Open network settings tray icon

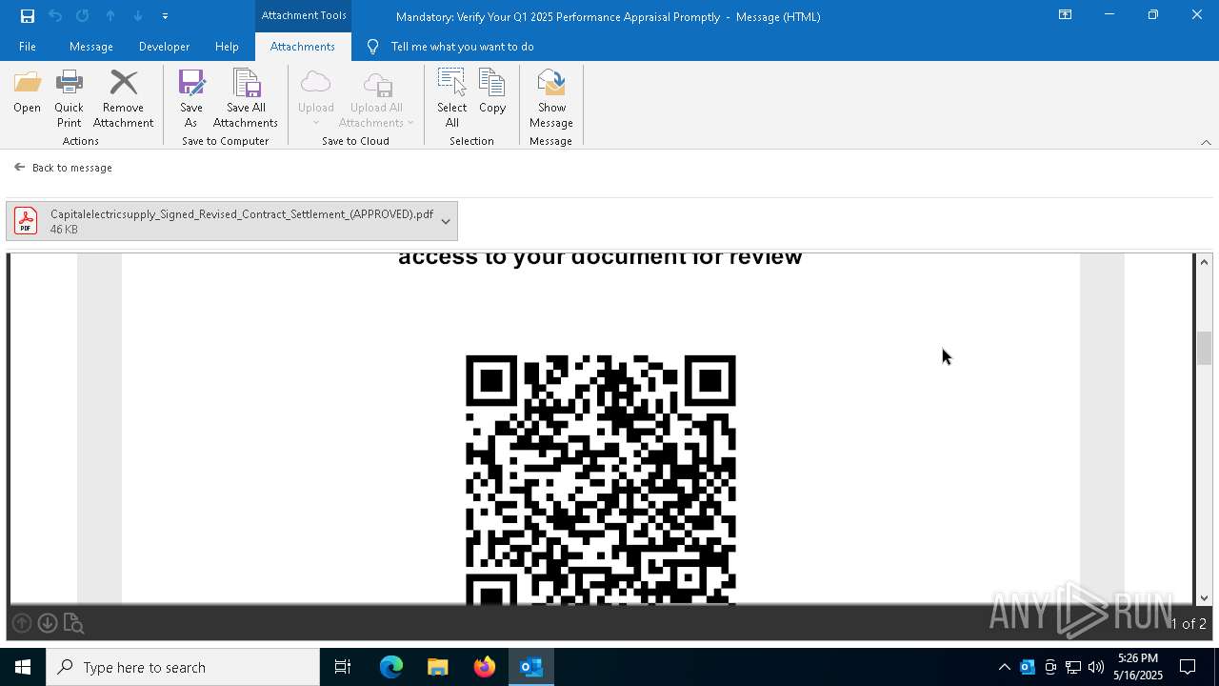(x=1073, y=667)
